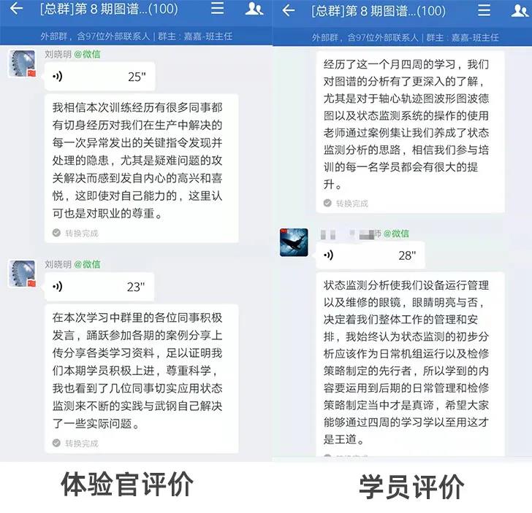Play the 28" voice message
Image resolution: width=532 pixels, height=513 pixels.
(x=370, y=255)
